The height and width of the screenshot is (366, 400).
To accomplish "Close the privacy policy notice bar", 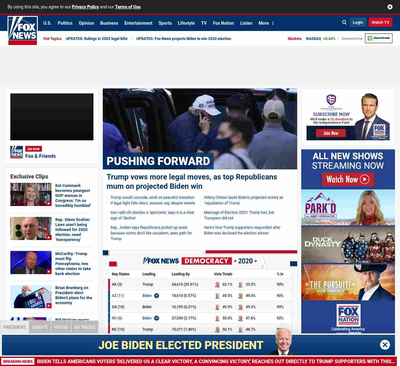I will point(390,7).
